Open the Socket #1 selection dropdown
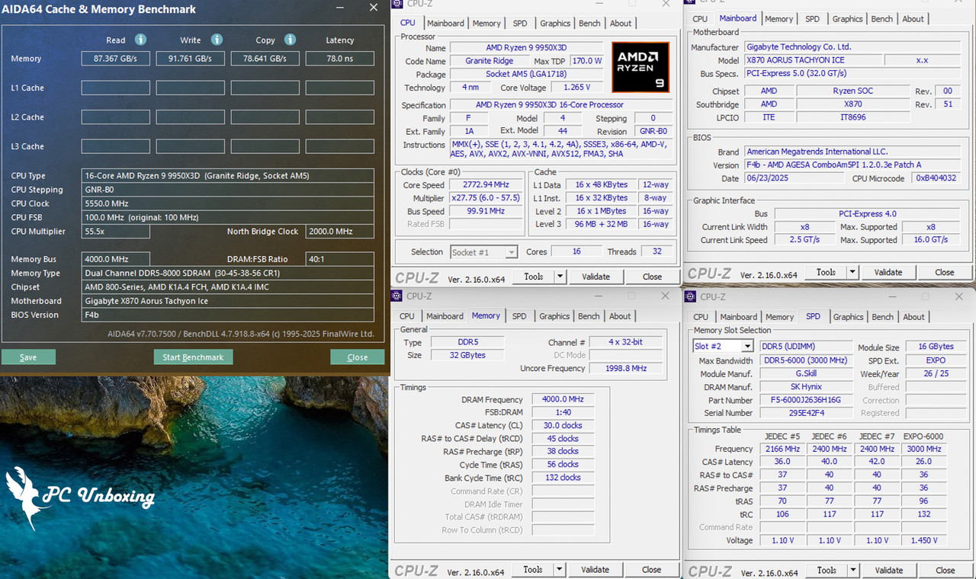Image resolution: width=976 pixels, height=579 pixels. point(511,252)
